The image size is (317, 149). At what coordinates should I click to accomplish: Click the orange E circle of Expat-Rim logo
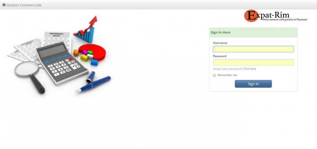pyautogui.click(x=251, y=16)
